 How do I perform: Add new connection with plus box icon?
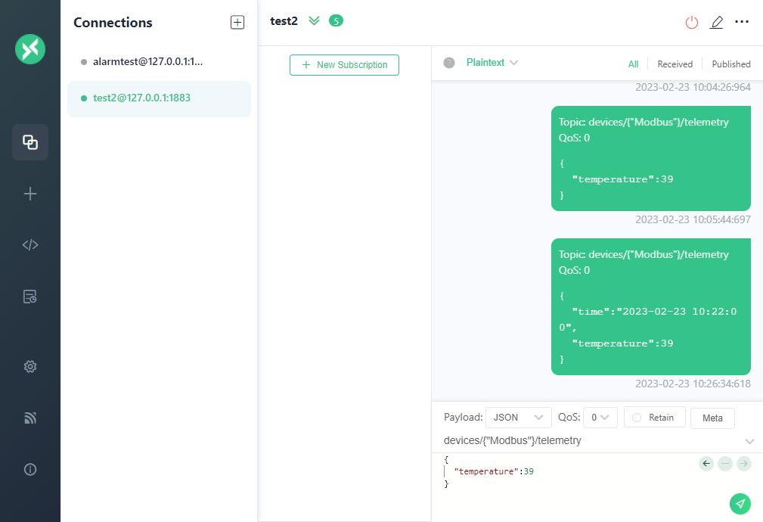237,22
